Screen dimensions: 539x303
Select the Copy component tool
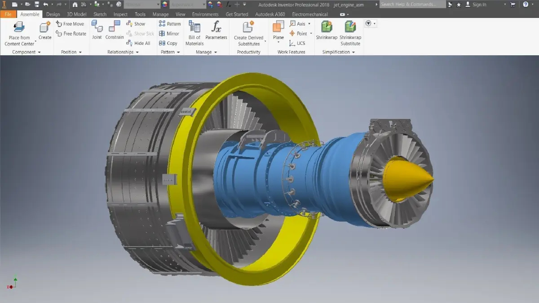168,43
